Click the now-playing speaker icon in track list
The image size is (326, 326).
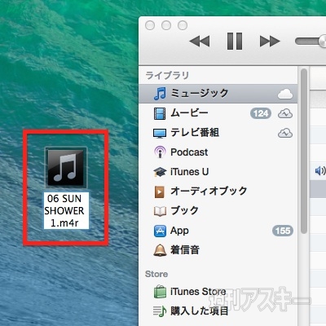[320, 171]
